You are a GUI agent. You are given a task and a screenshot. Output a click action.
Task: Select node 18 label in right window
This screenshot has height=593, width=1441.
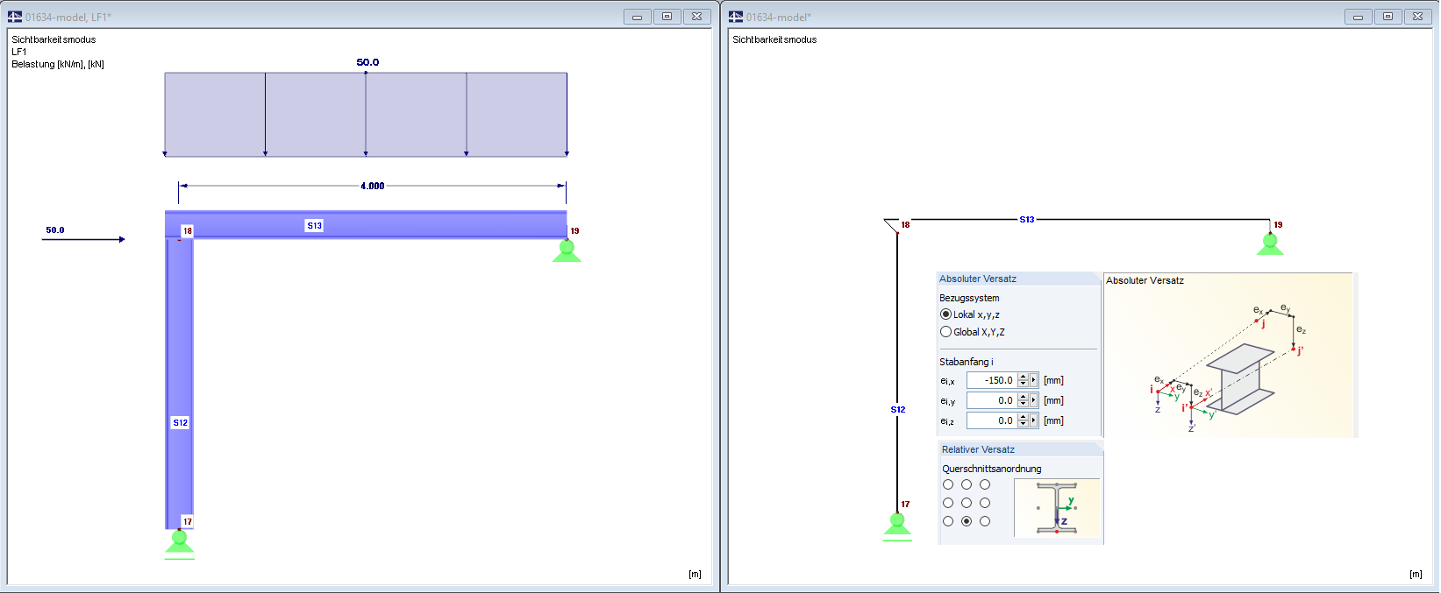click(x=905, y=225)
